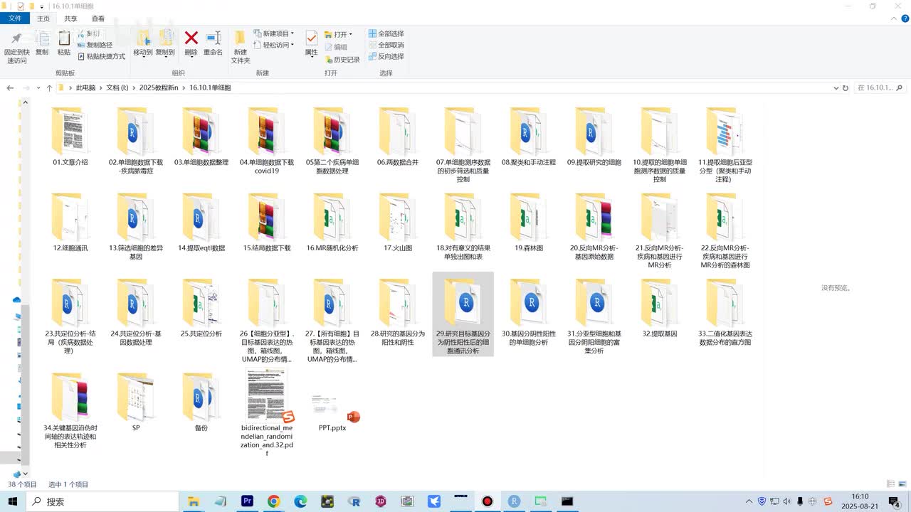Screen dimensions: 911x512
Task: Select the 19.森林图 folder
Action: (529, 223)
